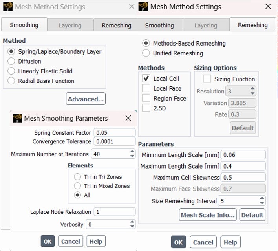Open the Smoothing tab in right dialog
This screenshot has height=251, width=278.
point(159,26)
